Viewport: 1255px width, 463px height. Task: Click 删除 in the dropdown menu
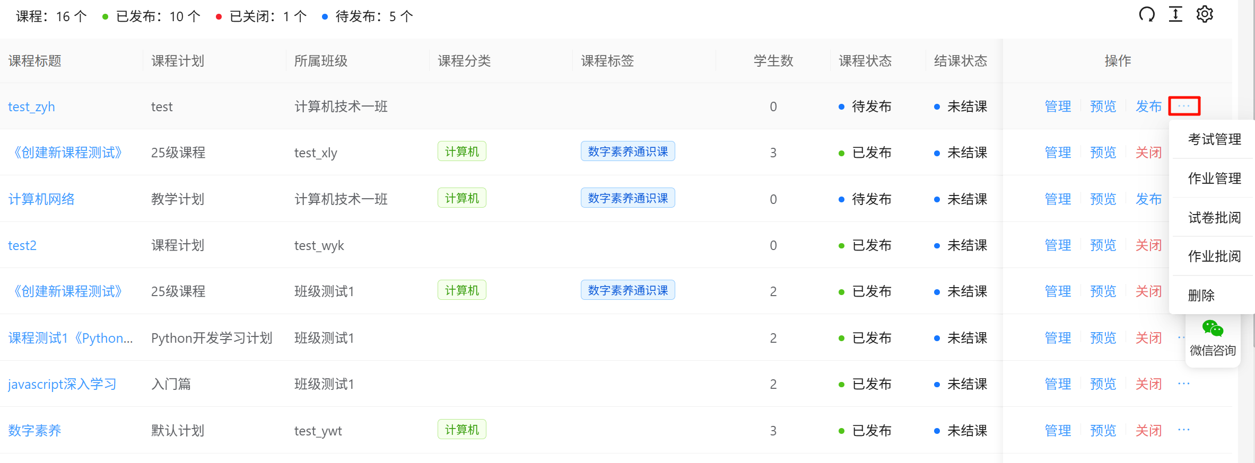[1201, 296]
